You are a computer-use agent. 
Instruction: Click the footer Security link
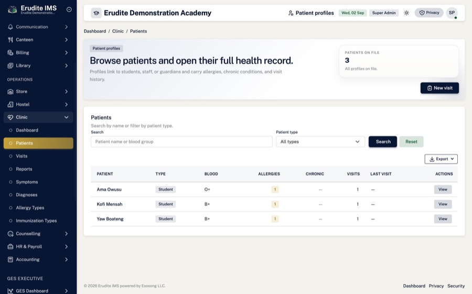coord(456,286)
